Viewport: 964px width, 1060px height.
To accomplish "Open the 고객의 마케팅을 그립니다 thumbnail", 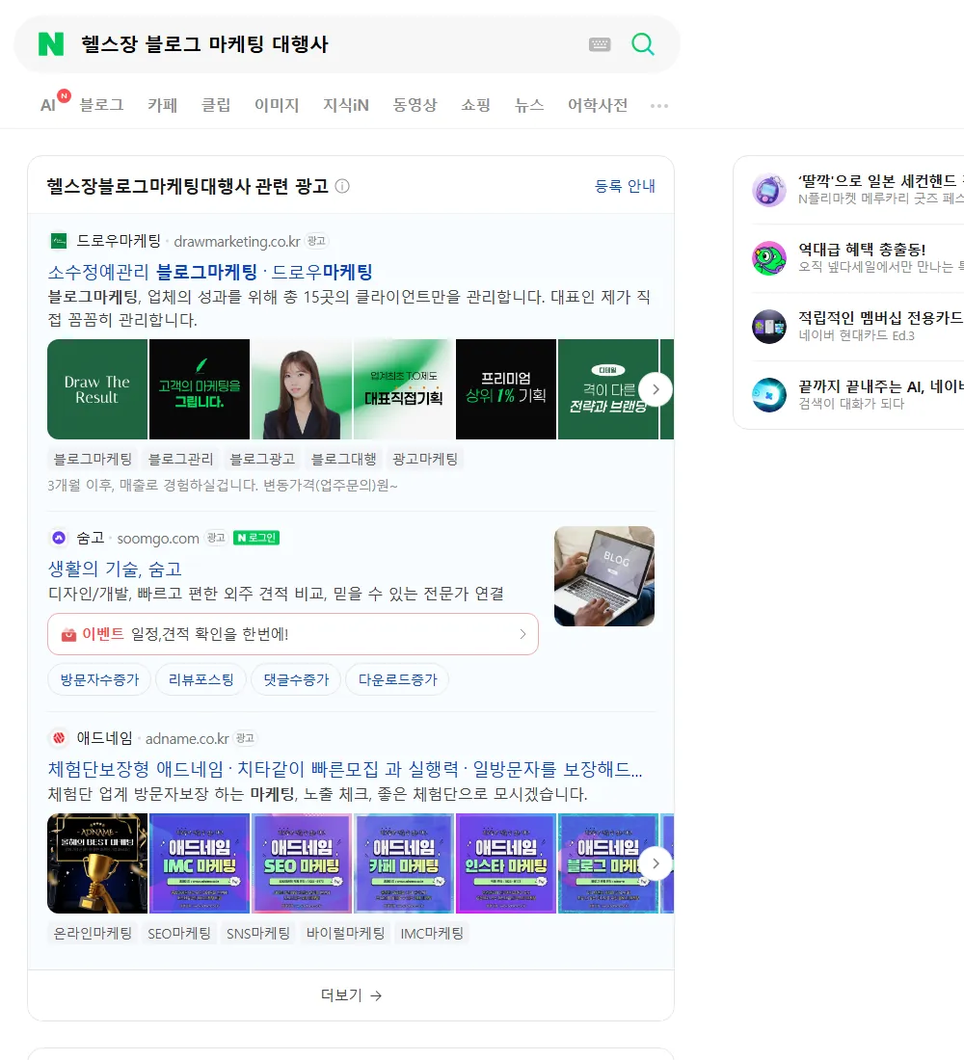I will (200, 389).
